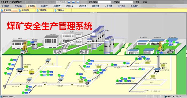Select the 78变电所 substation icon
The image size is (187, 98).
(153, 76)
